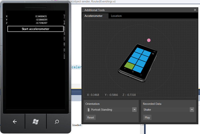Image resolution: width=200 pixels, height=134 pixels.
Task: Click the Y : -0.5866 readout
Action: pyautogui.click(x=111, y=95)
